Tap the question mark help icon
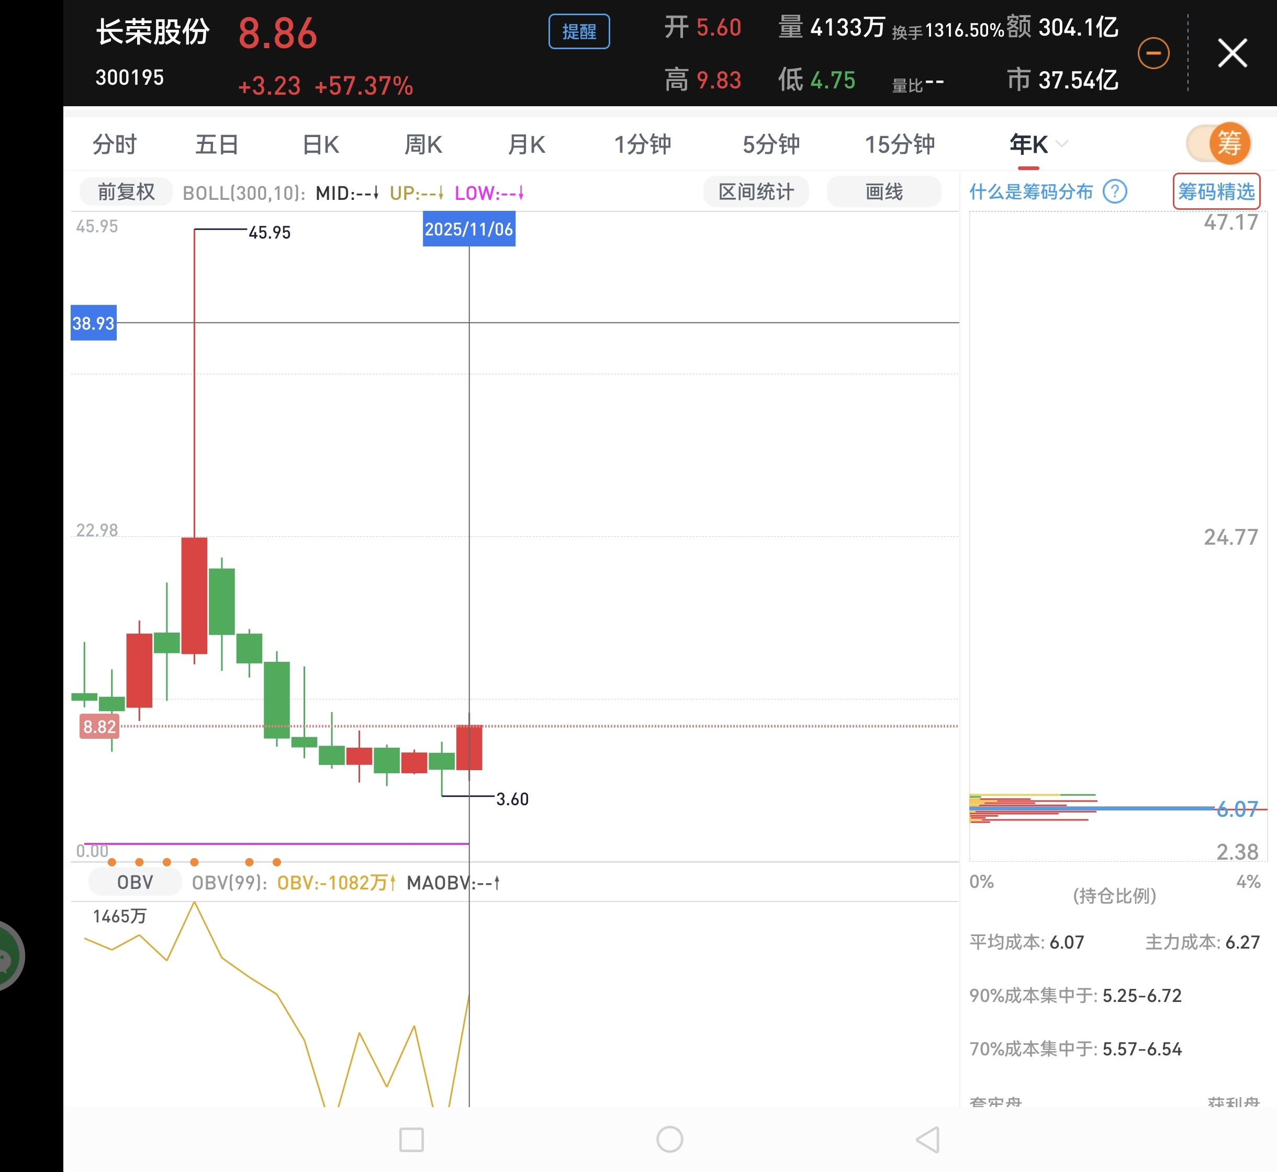This screenshot has width=1277, height=1172. tap(1115, 191)
